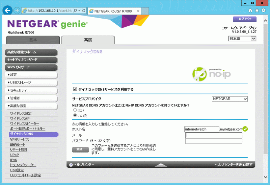Open the NETGEAR service provider dropdown
This screenshot has height=185, width=270.
(230, 99)
